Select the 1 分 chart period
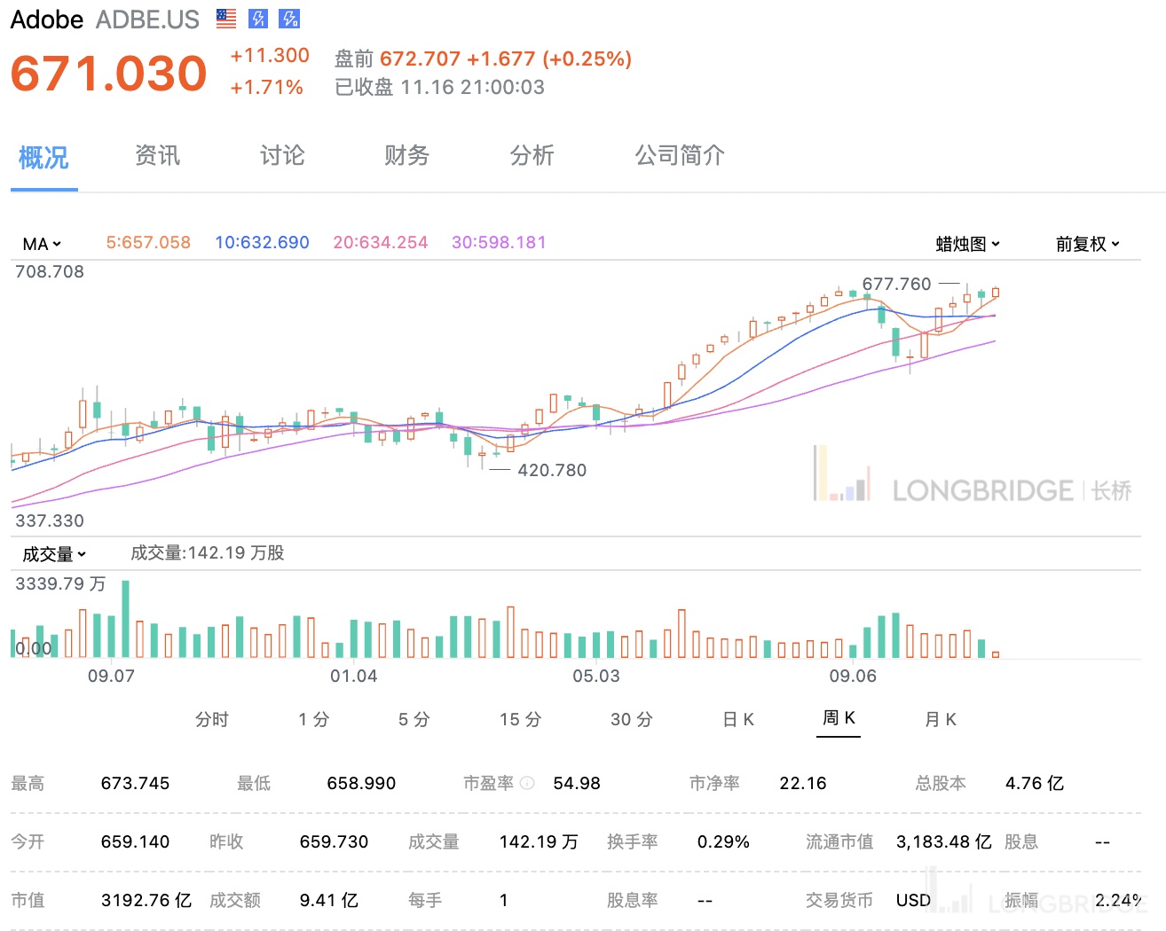1166x931 pixels. point(313,719)
